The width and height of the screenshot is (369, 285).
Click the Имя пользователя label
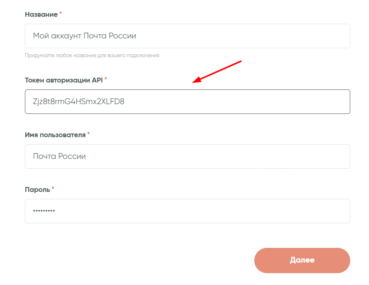[x=55, y=135]
